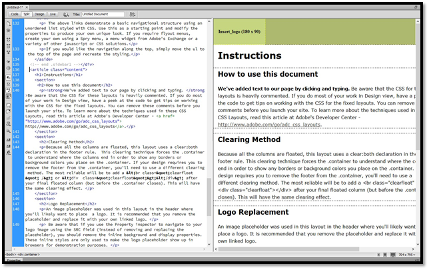Click the design pane scroll up arrow
This screenshot has height=270, width=429.
418,21
